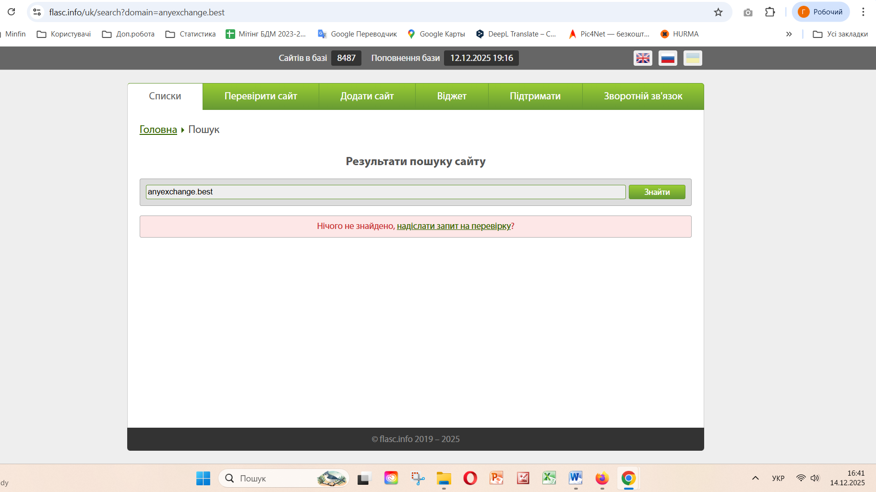Click the flasc.info 2019 – 2025 copyright text
Image resolution: width=876 pixels, height=492 pixels.
click(x=416, y=439)
